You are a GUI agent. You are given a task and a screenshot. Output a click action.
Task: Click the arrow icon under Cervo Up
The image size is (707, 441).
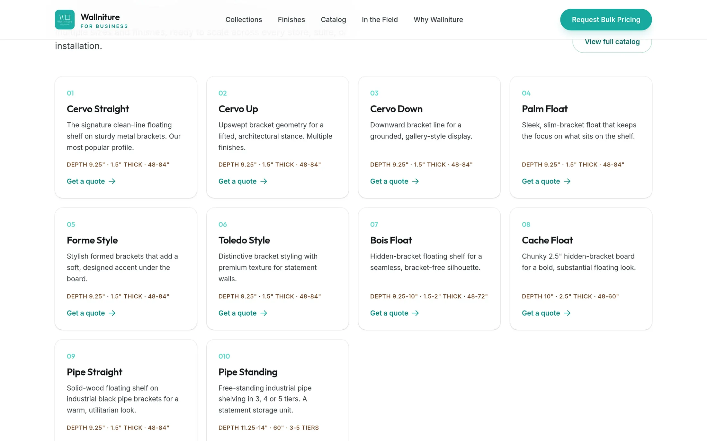pyautogui.click(x=264, y=182)
